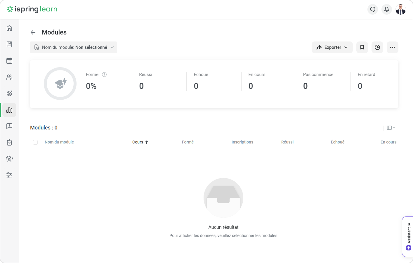Open the chat messages icon
The image size is (413, 263).
(x=373, y=9)
